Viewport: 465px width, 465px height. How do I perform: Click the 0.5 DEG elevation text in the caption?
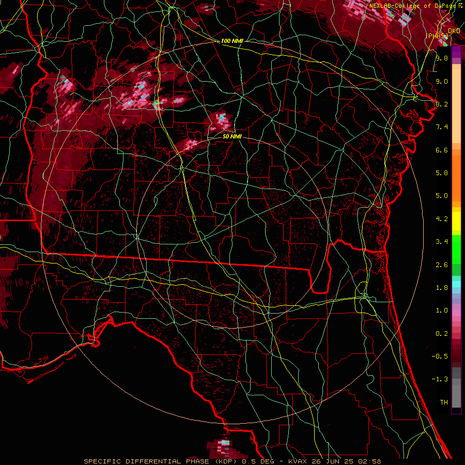[258, 461]
